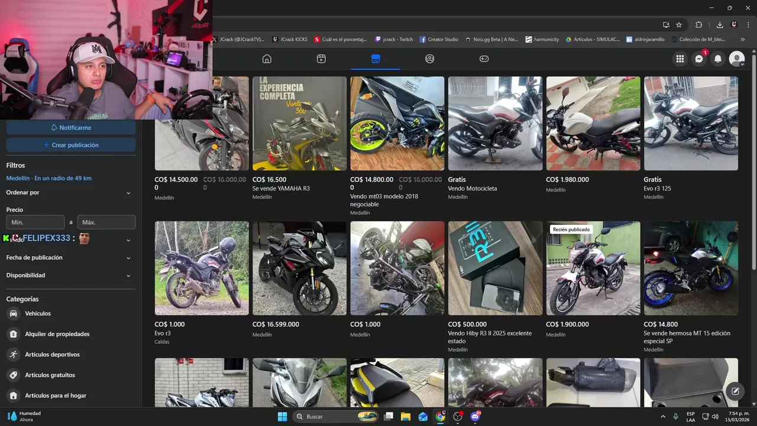Click the Crear publicación button
Viewport: 757px width, 426px height.
point(70,145)
